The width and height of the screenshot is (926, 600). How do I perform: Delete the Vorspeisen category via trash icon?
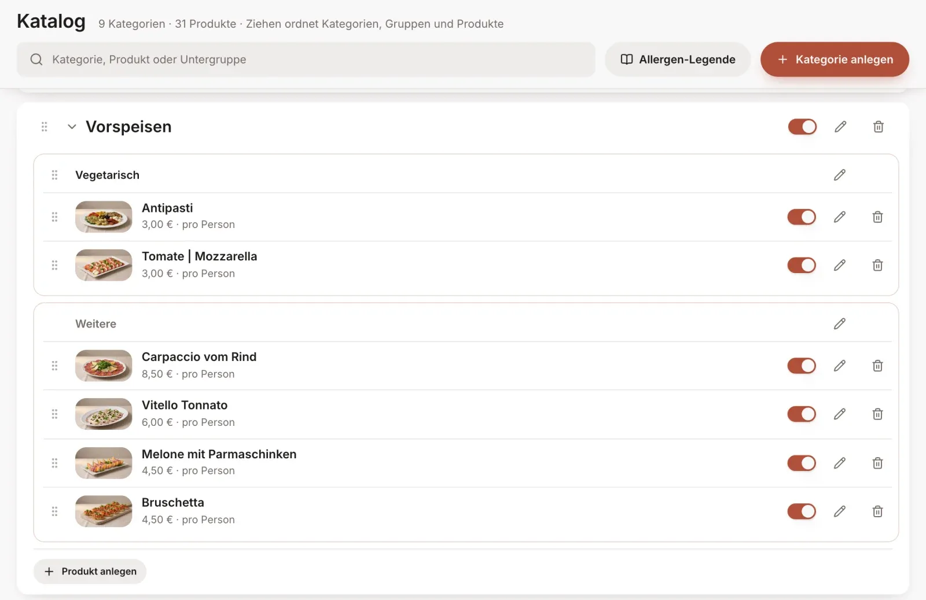878,127
